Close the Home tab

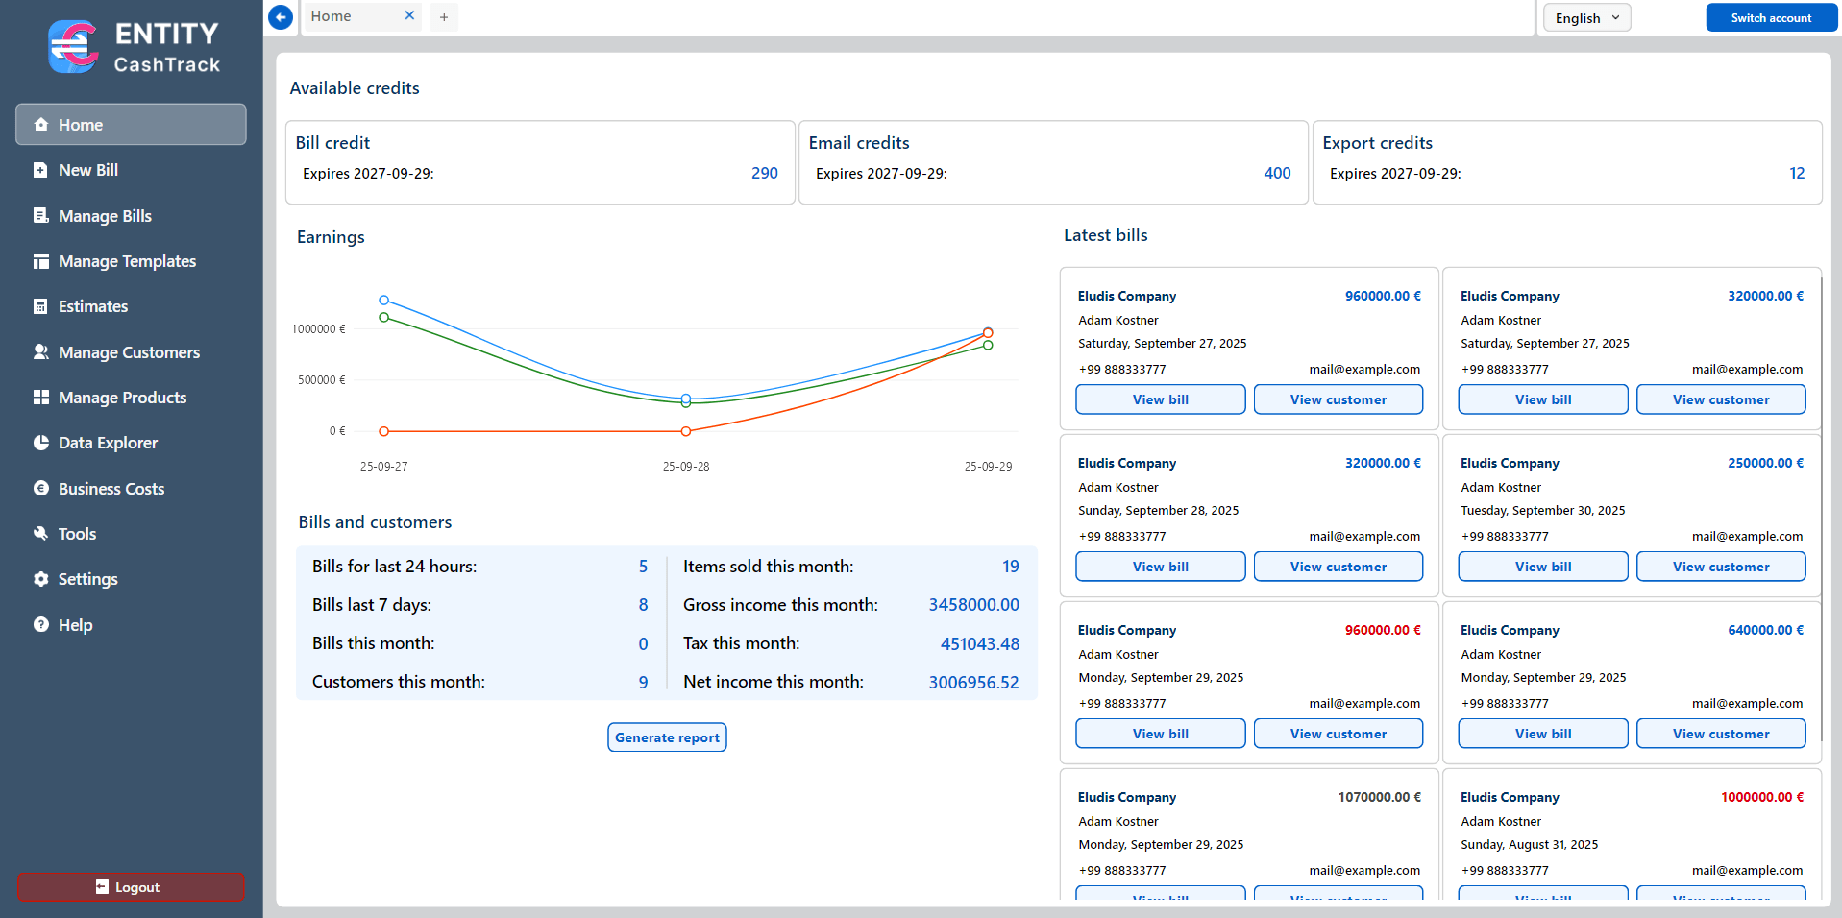point(409,16)
